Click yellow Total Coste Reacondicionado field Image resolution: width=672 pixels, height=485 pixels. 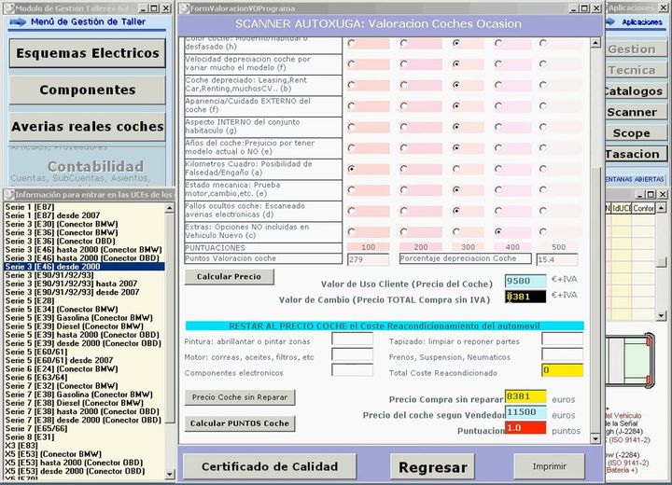click(562, 370)
